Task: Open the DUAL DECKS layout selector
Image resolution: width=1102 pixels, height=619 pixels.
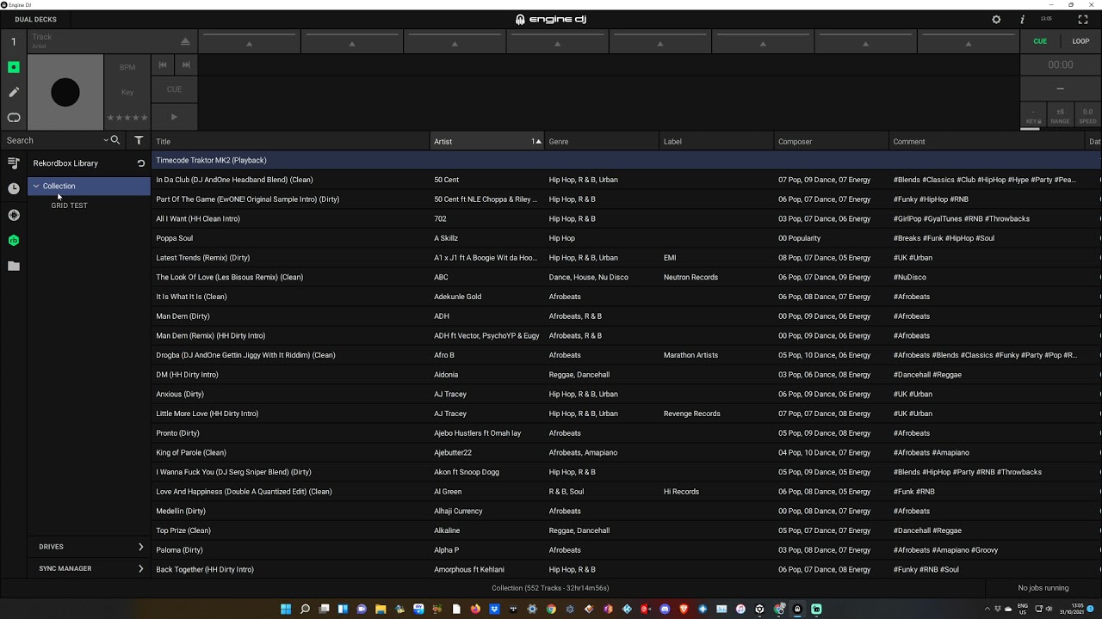Action: (x=35, y=20)
